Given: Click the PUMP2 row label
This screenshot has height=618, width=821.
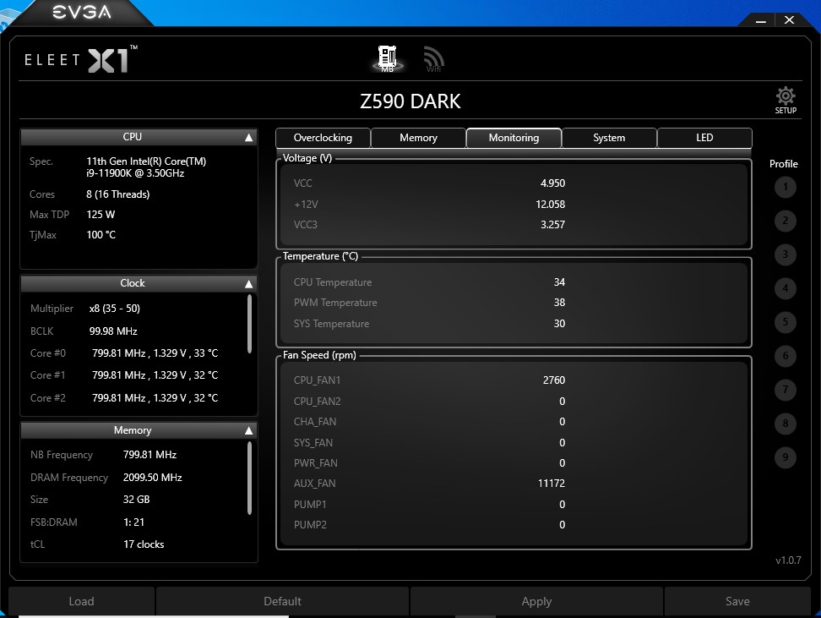Looking at the screenshot, I should 310,525.
